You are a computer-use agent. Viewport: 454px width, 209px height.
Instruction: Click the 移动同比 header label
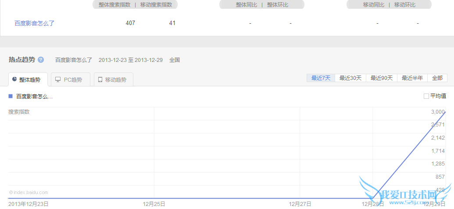373,5
